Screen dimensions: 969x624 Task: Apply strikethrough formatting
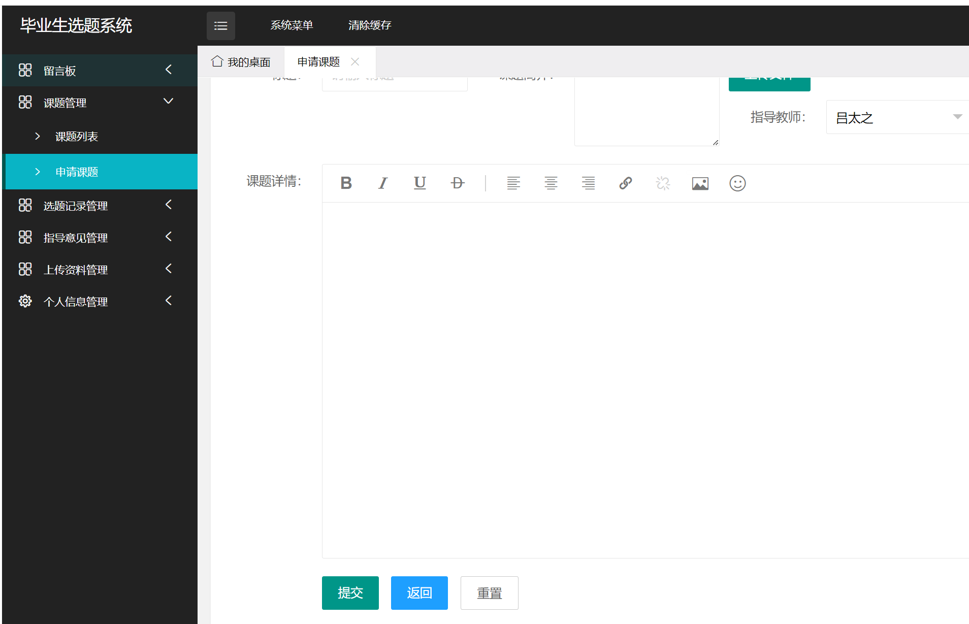[457, 183]
